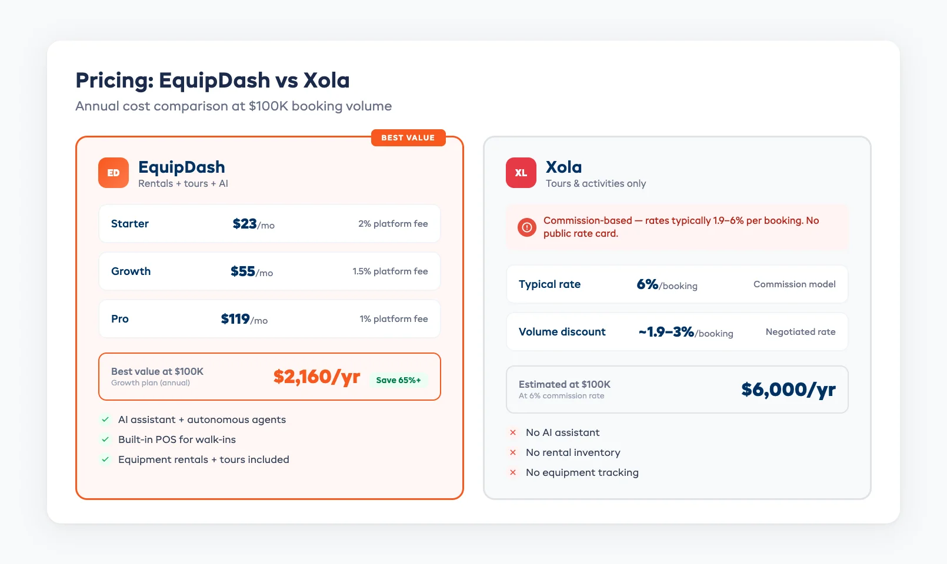Expand the Volume discount row
This screenshot has height=564, width=947.
(677, 331)
